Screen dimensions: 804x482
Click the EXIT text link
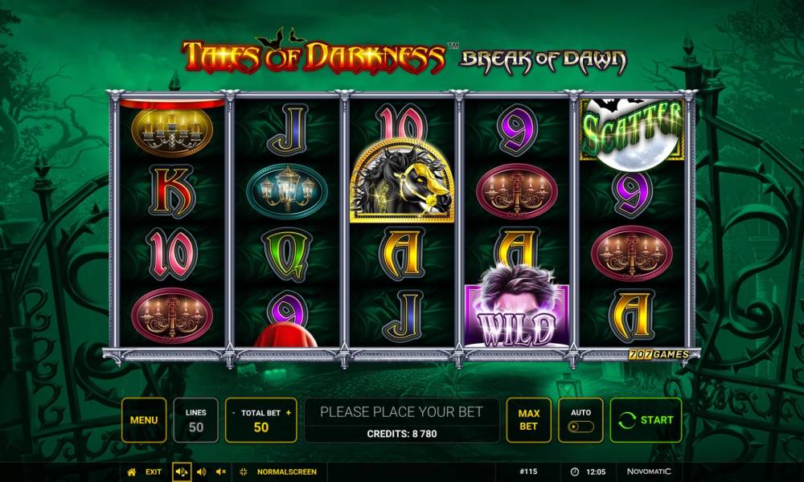[x=154, y=472]
